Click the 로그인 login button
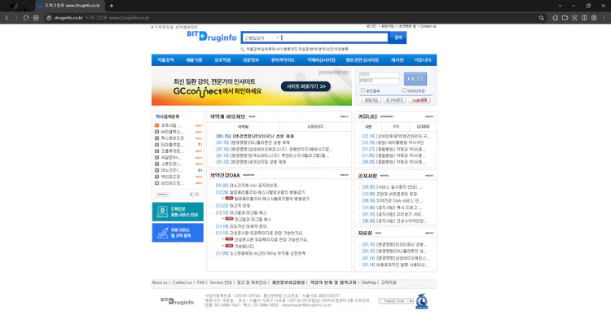The image size is (611, 328). tap(415, 79)
